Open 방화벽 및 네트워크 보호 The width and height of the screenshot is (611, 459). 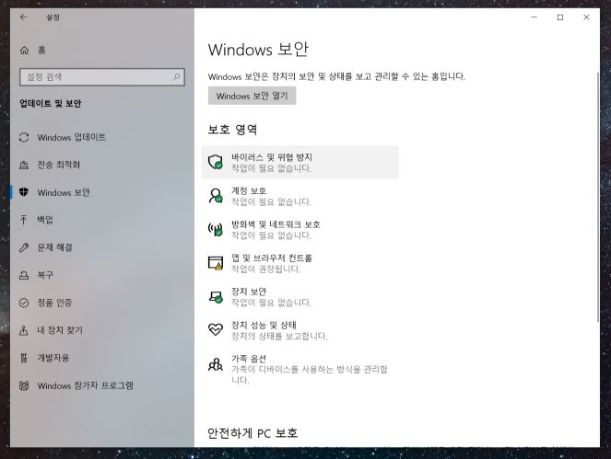click(x=300, y=230)
